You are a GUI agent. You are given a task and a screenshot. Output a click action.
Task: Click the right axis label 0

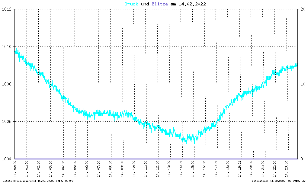[302, 159]
